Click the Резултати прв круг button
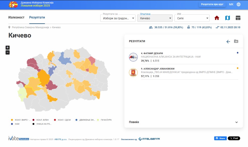 click(212, 4)
